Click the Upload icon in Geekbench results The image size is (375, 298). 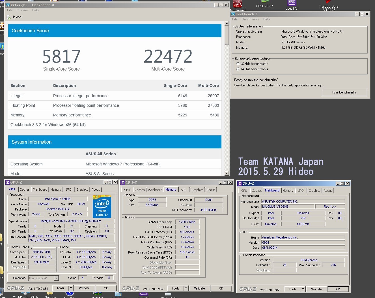click(8, 17)
